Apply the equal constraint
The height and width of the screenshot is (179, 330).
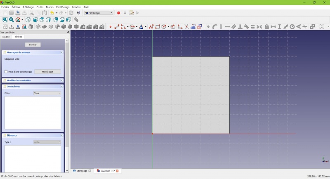coord(253,27)
